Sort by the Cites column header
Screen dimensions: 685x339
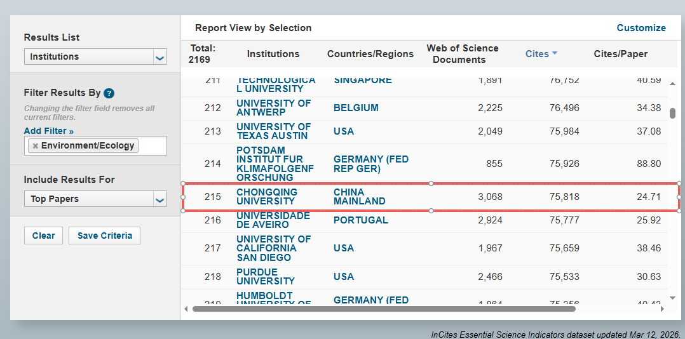[x=537, y=54]
